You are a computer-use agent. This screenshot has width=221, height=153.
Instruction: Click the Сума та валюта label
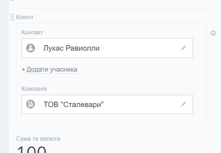pyautogui.click(x=38, y=139)
